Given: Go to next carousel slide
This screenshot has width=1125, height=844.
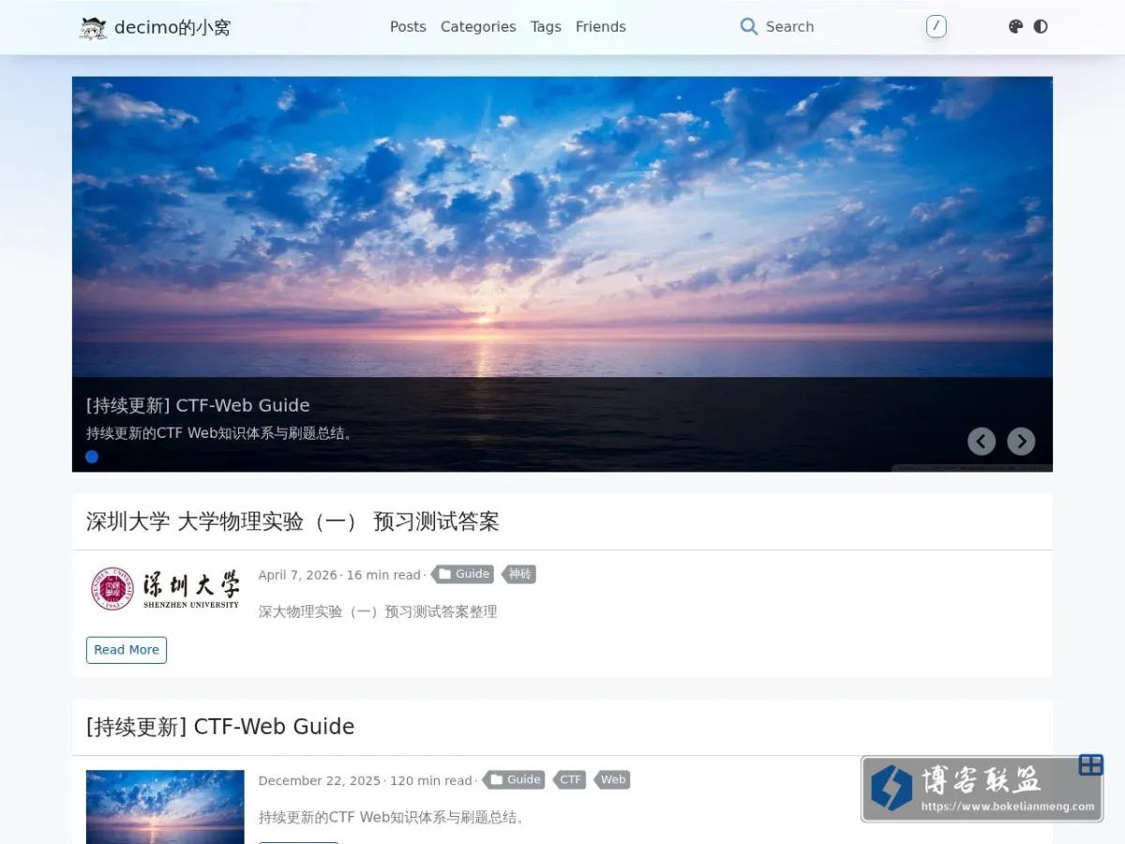Looking at the screenshot, I should [x=1021, y=441].
